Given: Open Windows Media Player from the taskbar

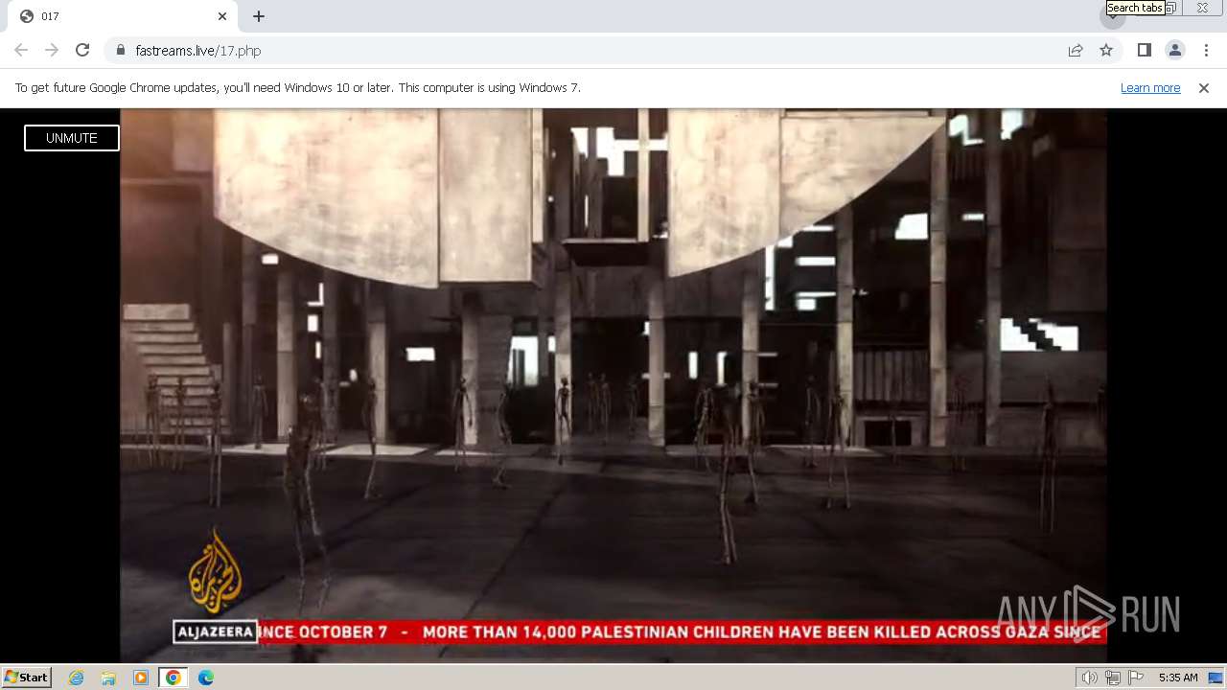Looking at the screenshot, I should pyautogui.click(x=141, y=678).
